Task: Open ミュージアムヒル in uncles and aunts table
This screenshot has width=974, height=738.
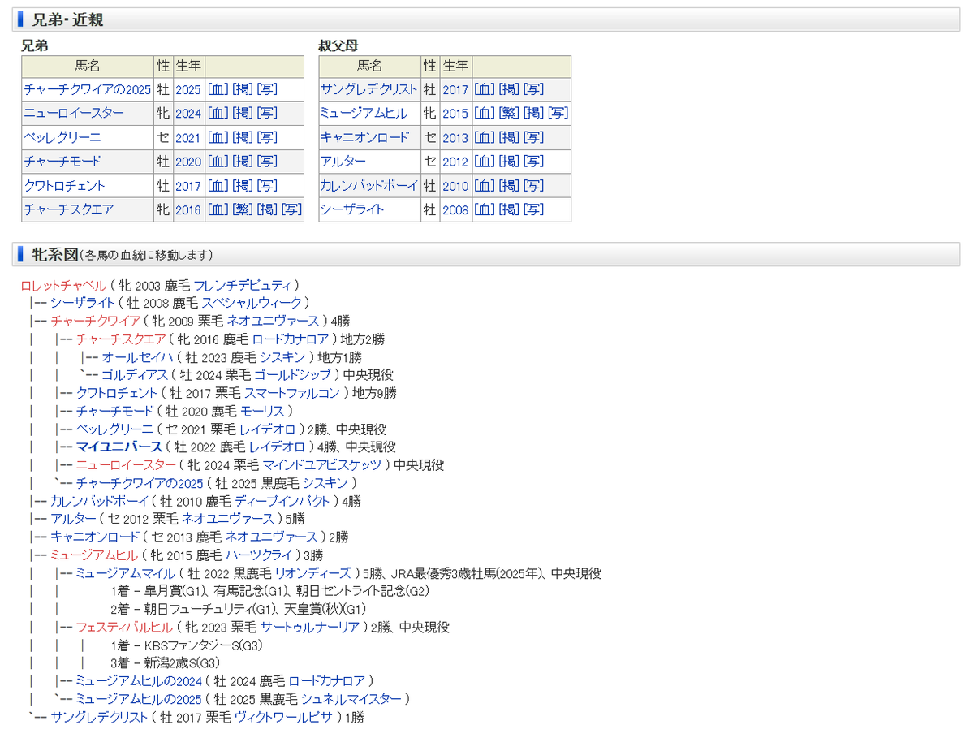Action: point(364,113)
